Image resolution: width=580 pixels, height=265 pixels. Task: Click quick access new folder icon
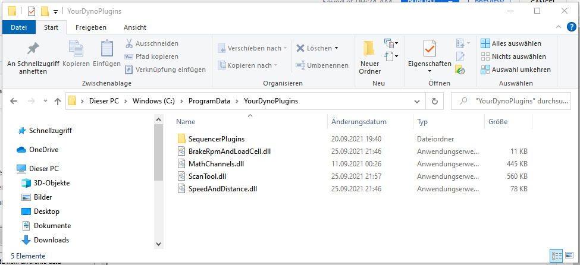coord(45,11)
